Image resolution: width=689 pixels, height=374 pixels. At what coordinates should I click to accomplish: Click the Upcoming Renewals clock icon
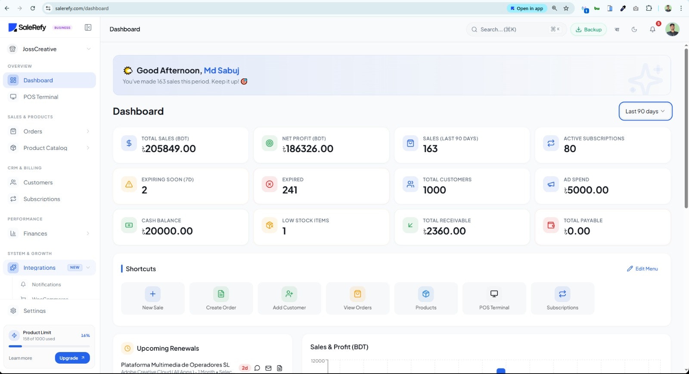tap(127, 348)
